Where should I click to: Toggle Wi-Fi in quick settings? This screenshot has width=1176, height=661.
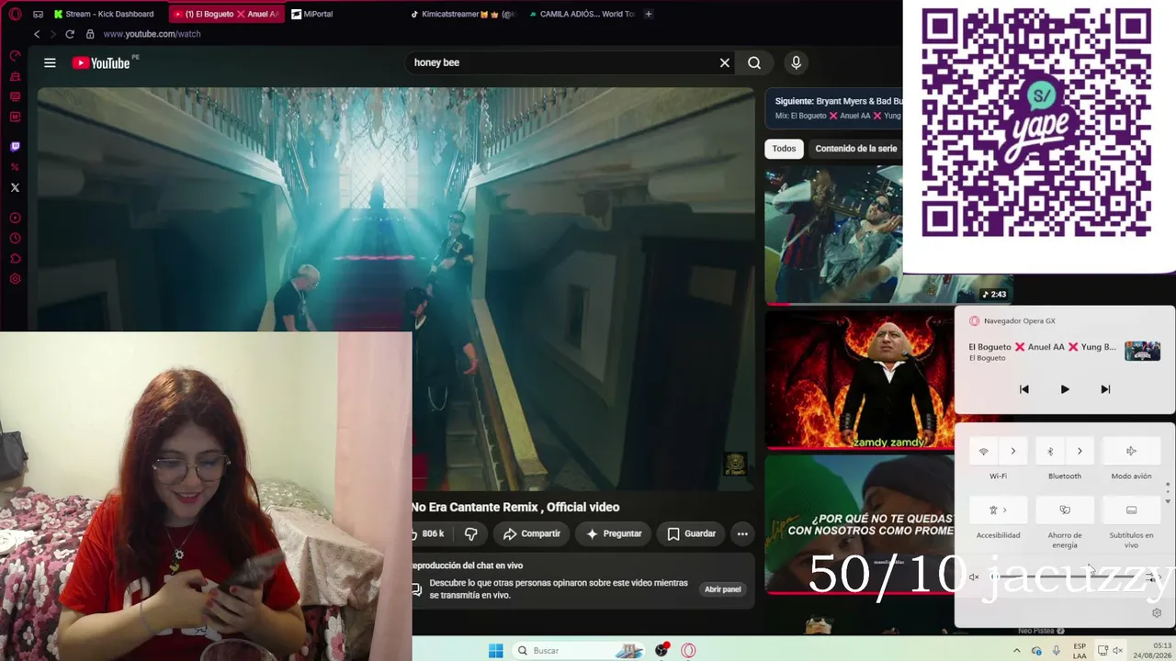click(x=983, y=451)
